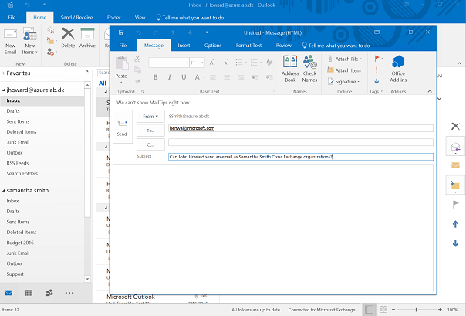Viewport: 466px width, 316px height.
Task: Open more navigation options ellipsis
Action: 69,293
